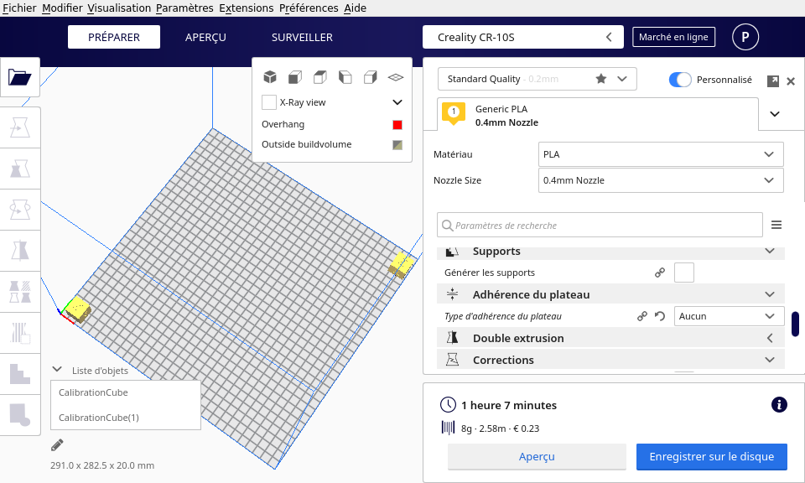Switch to the left side view cube
805x483 pixels.
coord(345,77)
